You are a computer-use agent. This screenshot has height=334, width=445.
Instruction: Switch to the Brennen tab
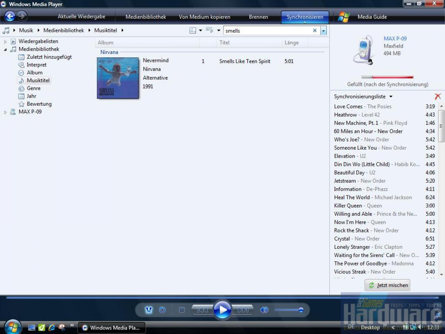click(258, 17)
